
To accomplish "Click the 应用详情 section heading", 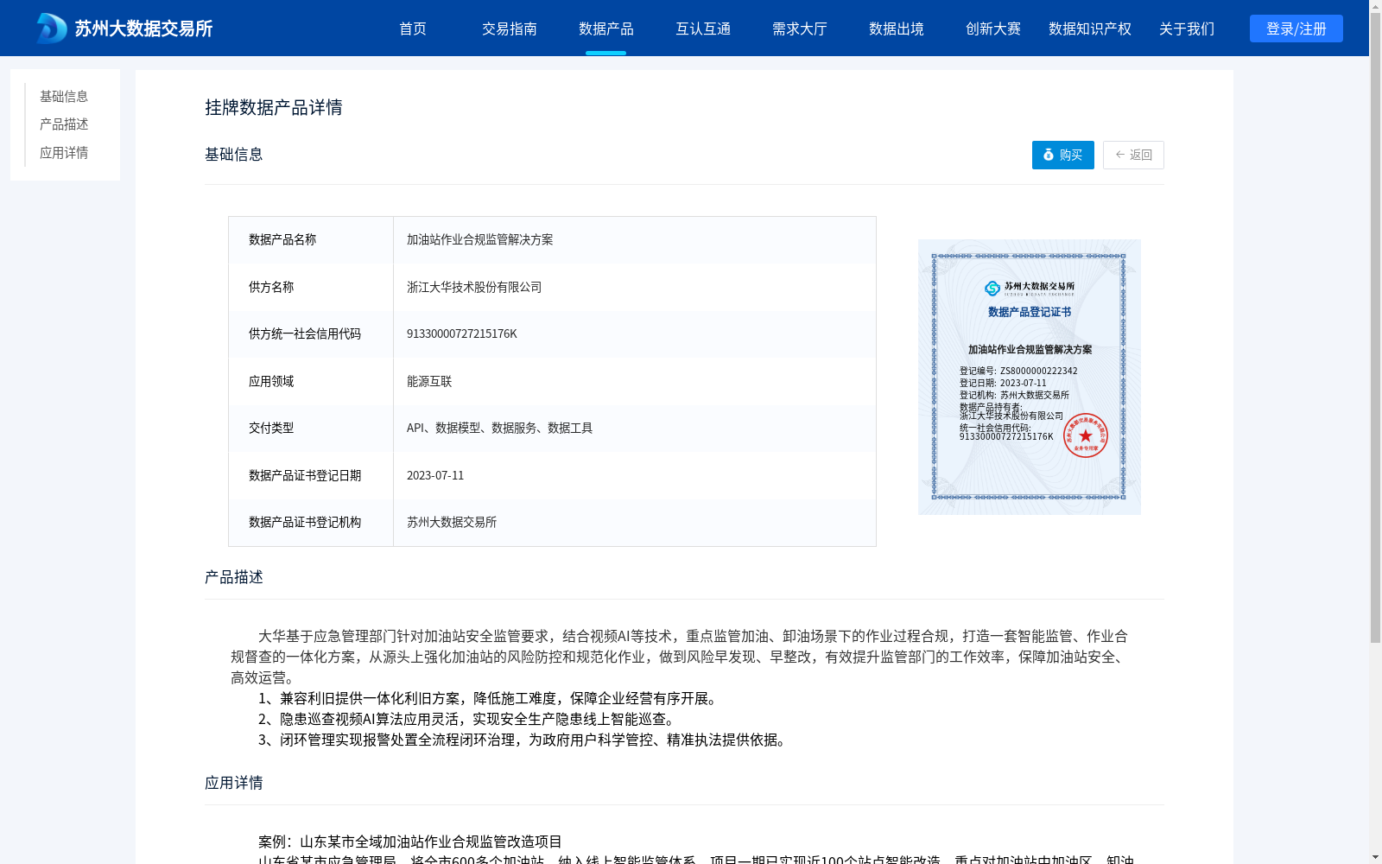I will tap(234, 783).
